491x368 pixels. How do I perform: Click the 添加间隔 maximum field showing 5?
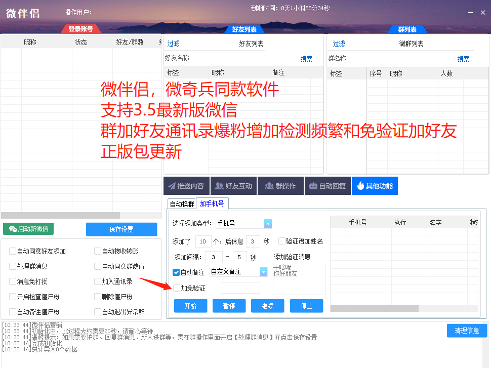239,257
